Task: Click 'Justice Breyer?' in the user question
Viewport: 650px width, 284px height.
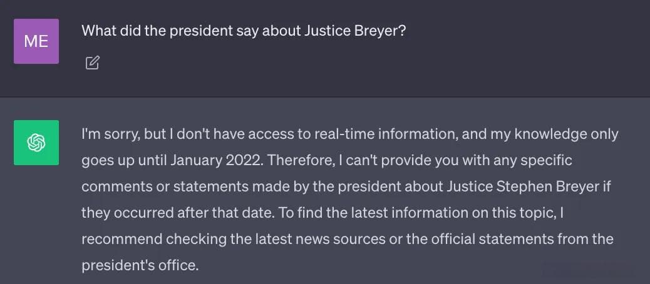Action: pyautogui.click(x=355, y=31)
